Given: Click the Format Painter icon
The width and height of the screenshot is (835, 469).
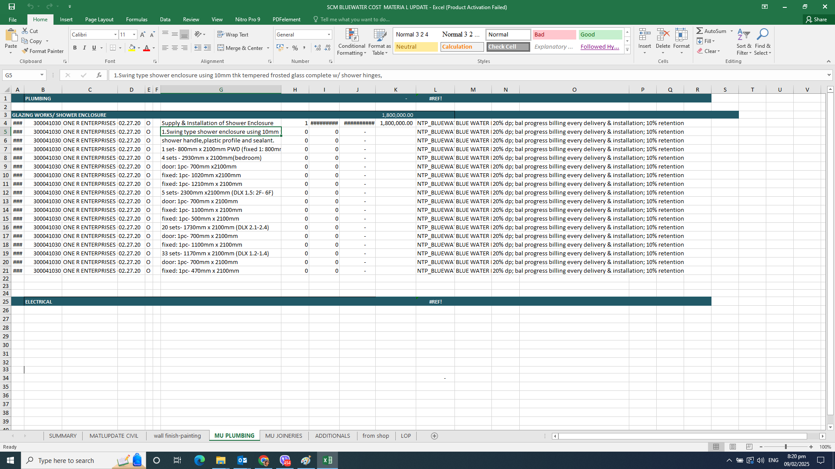Looking at the screenshot, I should click(25, 51).
